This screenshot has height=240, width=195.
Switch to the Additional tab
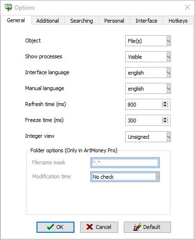pyautogui.click(x=48, y=21)
